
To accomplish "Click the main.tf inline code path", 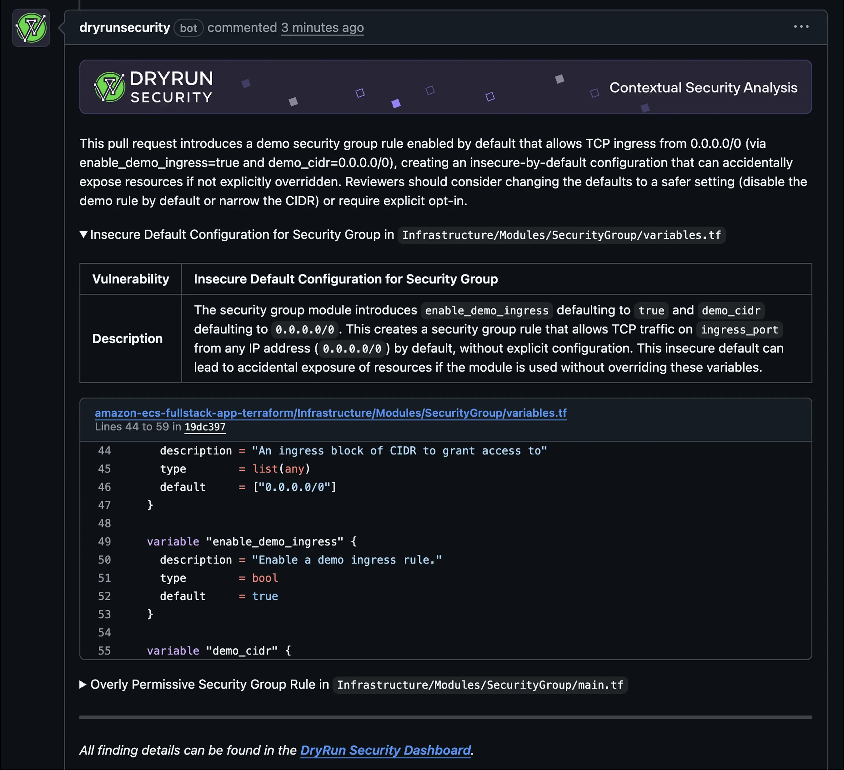I will (480, 685).
